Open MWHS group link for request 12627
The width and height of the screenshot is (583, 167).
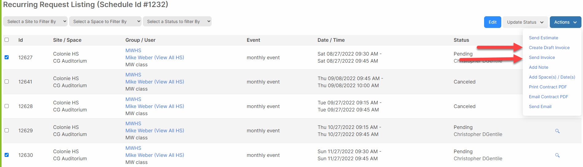click(133, 50)
